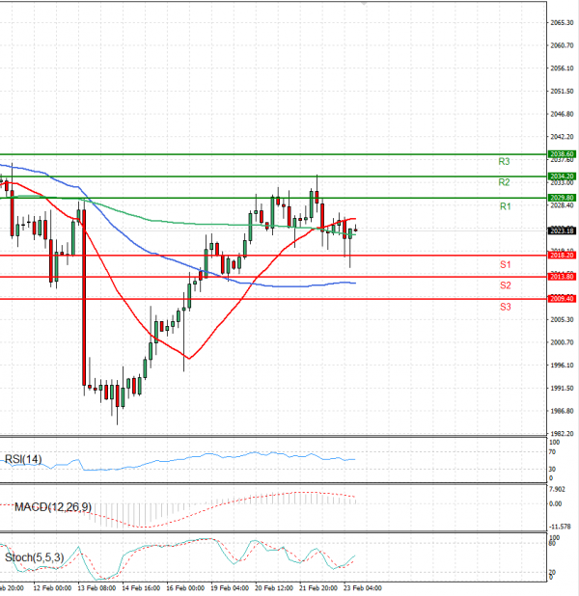Select the 2029.80 green price tag
The height and width of the screenshot is (596, 579).
pos(562,198)
